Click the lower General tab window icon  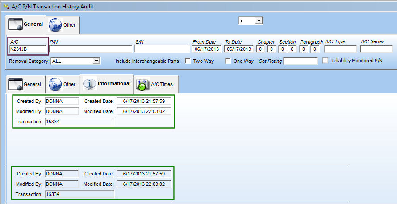pos(16,84)
